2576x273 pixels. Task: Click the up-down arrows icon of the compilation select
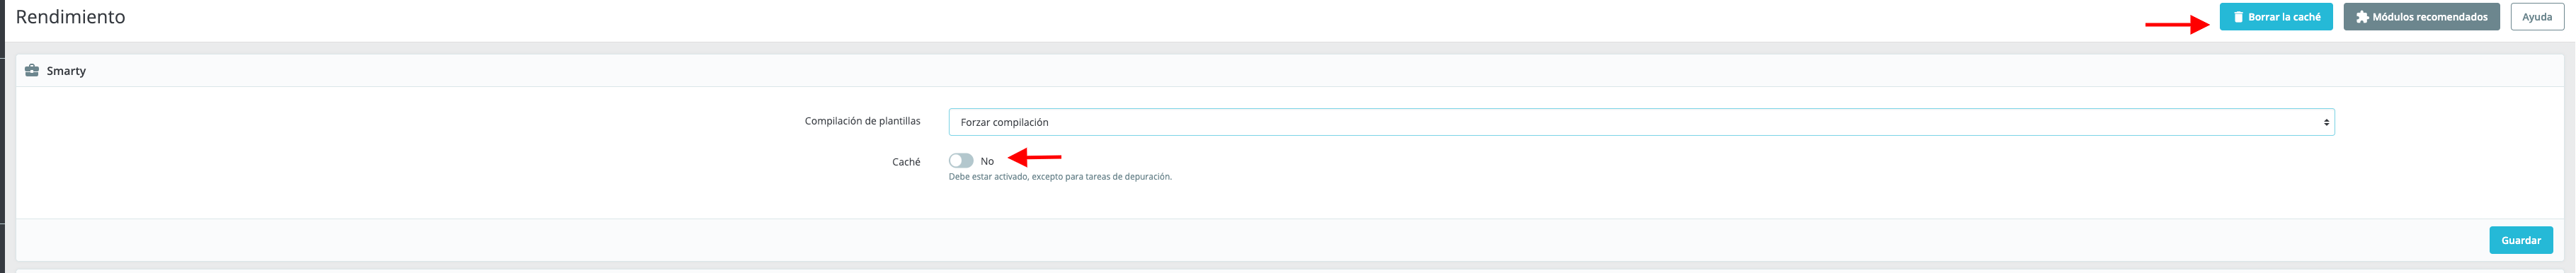[x=2326, y=122]
